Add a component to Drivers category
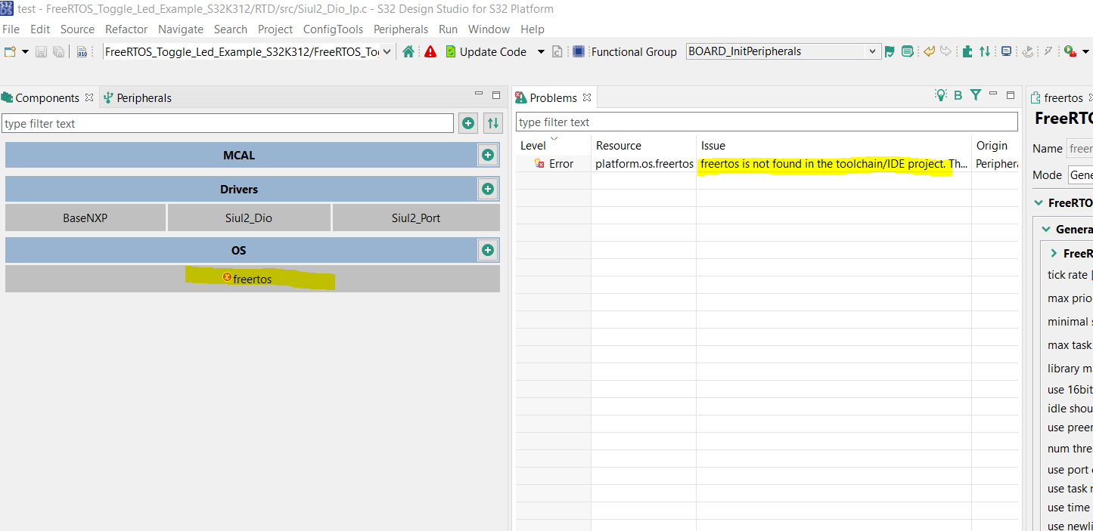 [x=488, y=189]
